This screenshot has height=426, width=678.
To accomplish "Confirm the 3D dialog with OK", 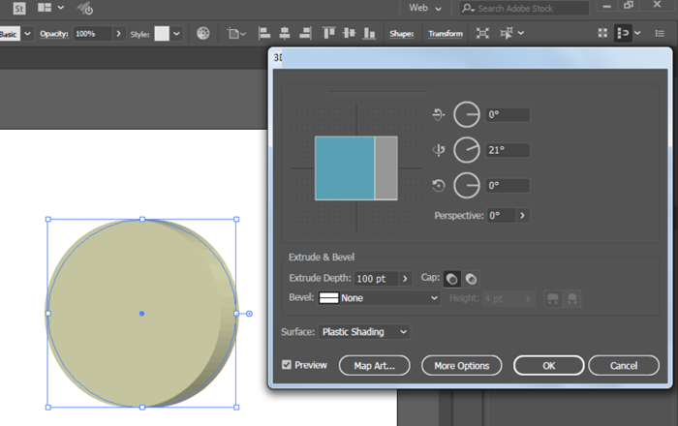I will pos(548,365).
